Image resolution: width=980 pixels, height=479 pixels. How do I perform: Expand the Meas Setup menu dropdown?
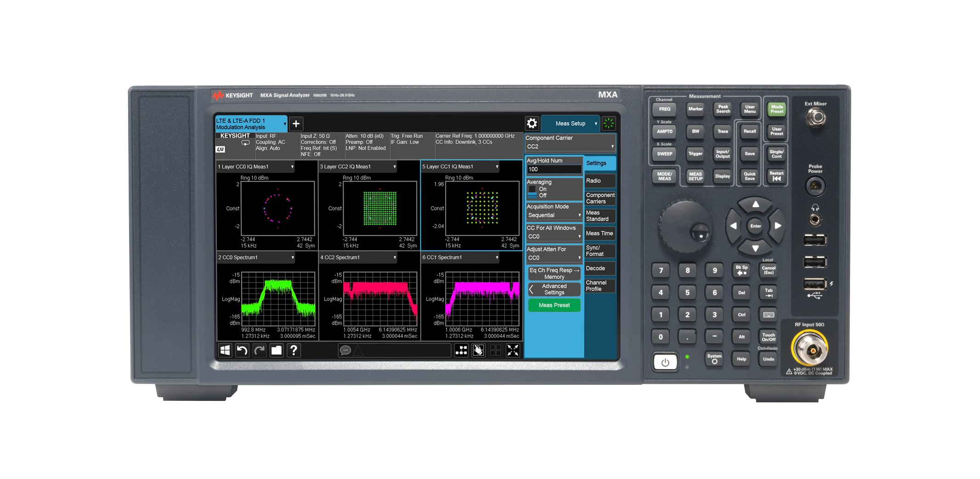pyautogui.click(x=571, y=123)
